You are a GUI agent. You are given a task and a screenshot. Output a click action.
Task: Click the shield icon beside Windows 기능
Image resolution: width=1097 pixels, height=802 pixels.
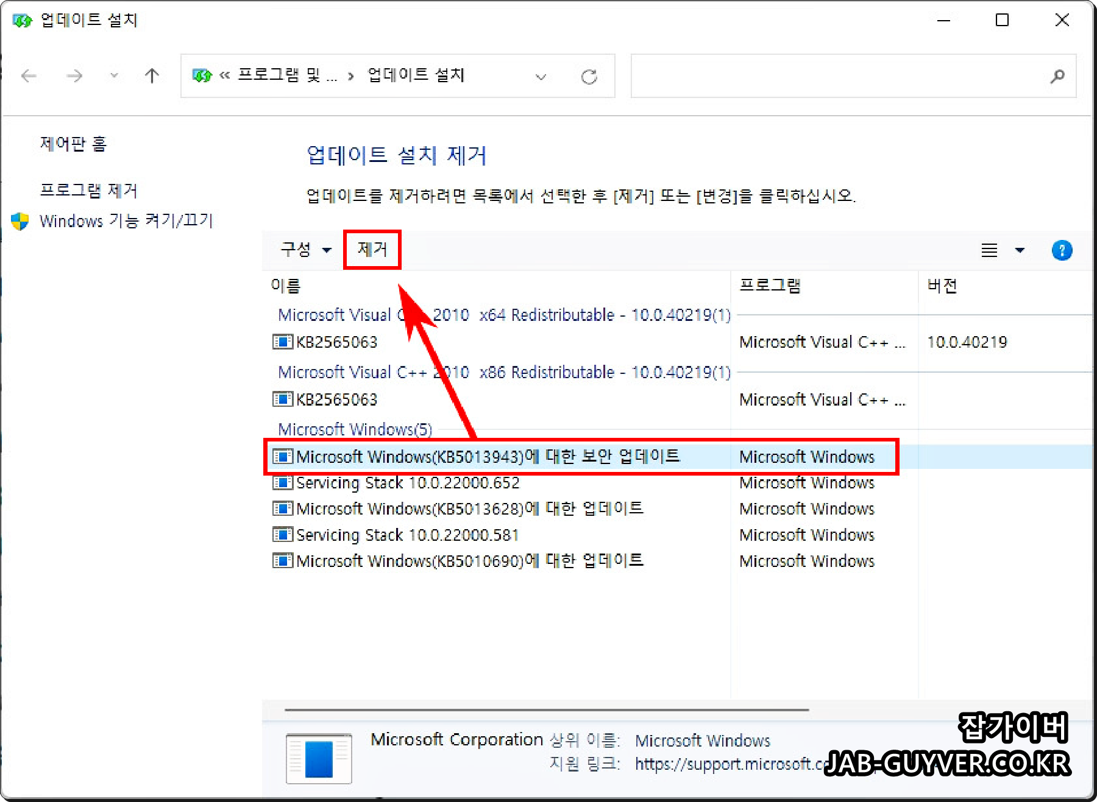pos(20,221)
